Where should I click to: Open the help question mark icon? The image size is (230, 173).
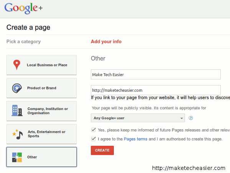(191, 118)
